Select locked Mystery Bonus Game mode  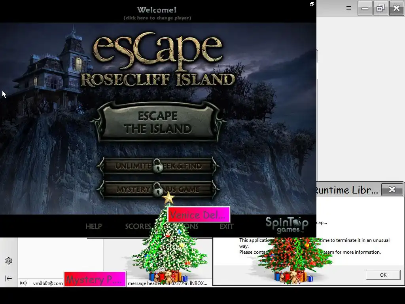[158, 190]
